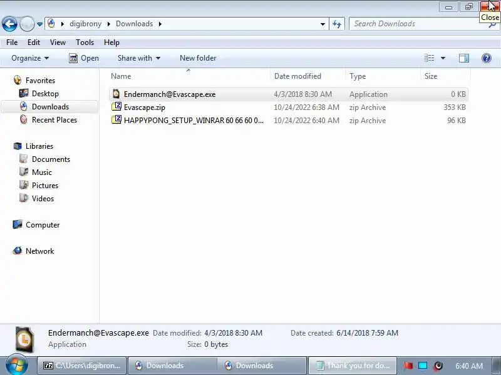Sort by the Name column header
Viewport: 501px width, 375px height.
coord(189,76)
